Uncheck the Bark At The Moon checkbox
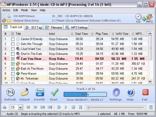Screen dimensions: 156x117 pos(13,69)
